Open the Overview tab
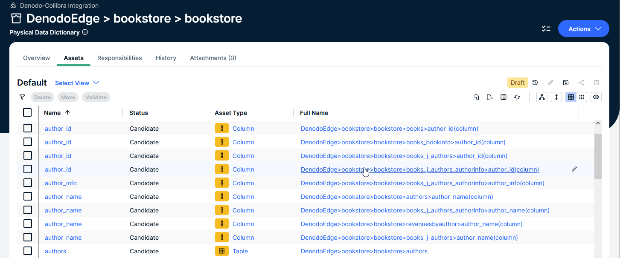620x258 pixels. click(36, 58)
